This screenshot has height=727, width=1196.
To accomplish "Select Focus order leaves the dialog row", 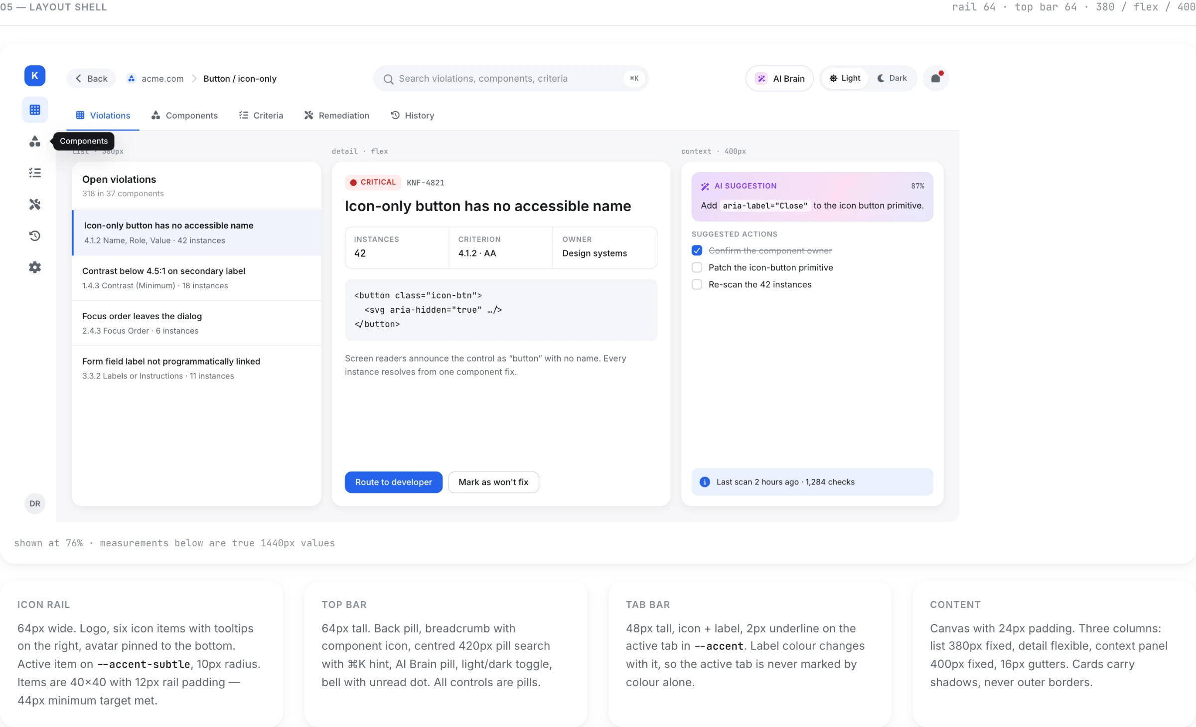I will [197, 323].
